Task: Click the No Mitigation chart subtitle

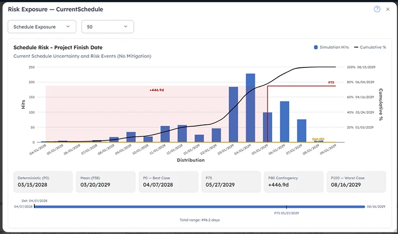Action: tap(82, 56)
